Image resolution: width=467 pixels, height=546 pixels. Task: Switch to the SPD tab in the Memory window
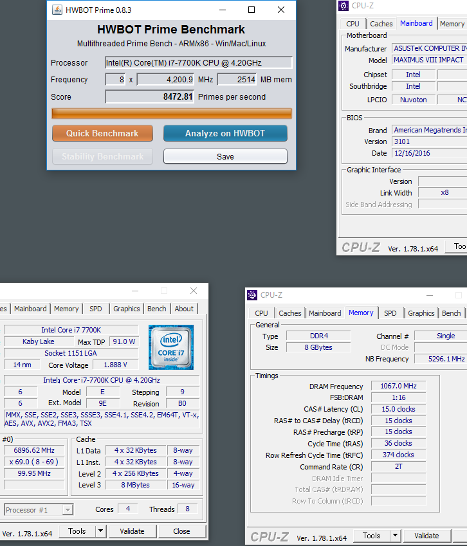tap(390, 313)
